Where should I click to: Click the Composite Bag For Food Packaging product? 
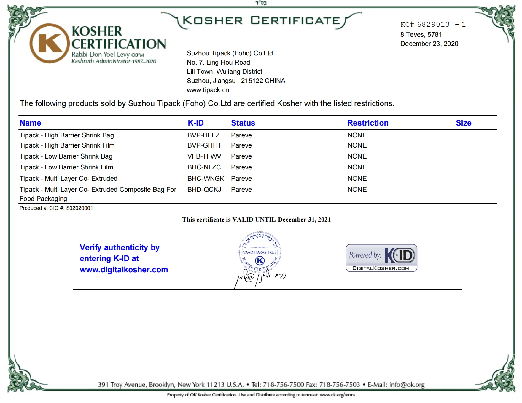[x=98, y=194]
